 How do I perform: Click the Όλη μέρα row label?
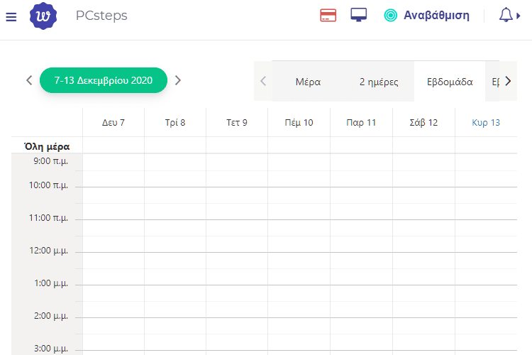coord(47,147)
